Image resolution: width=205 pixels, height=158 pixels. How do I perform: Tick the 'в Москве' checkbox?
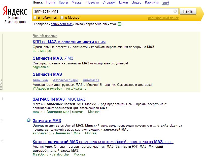62,18
